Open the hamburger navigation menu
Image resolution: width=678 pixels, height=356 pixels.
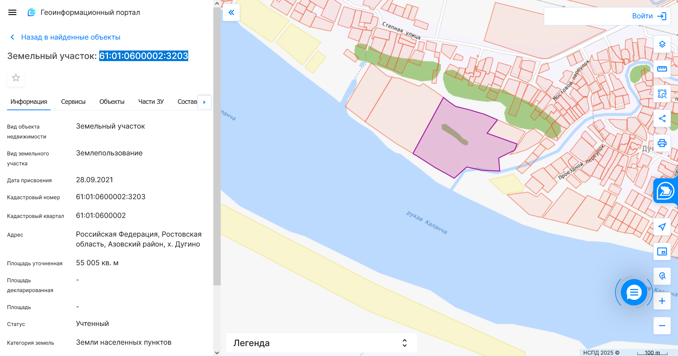[12, 12]
